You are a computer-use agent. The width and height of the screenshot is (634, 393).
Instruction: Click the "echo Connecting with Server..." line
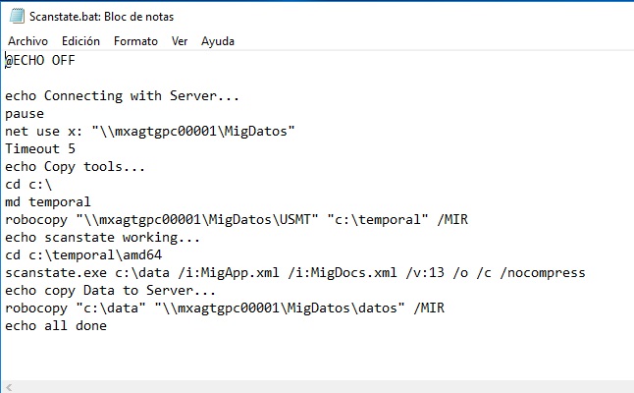123,96
